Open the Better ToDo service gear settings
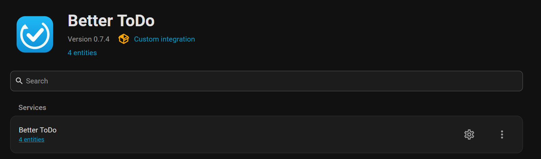This screenshot has height=159, width=541. [469, 134]
